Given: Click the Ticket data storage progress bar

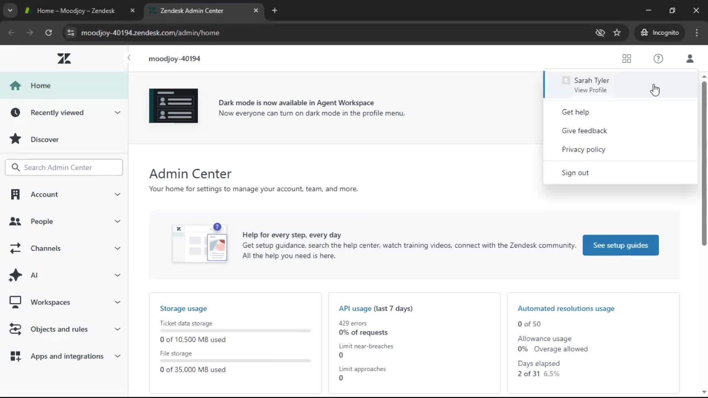Looking at the screenshot, I should 235,331.
